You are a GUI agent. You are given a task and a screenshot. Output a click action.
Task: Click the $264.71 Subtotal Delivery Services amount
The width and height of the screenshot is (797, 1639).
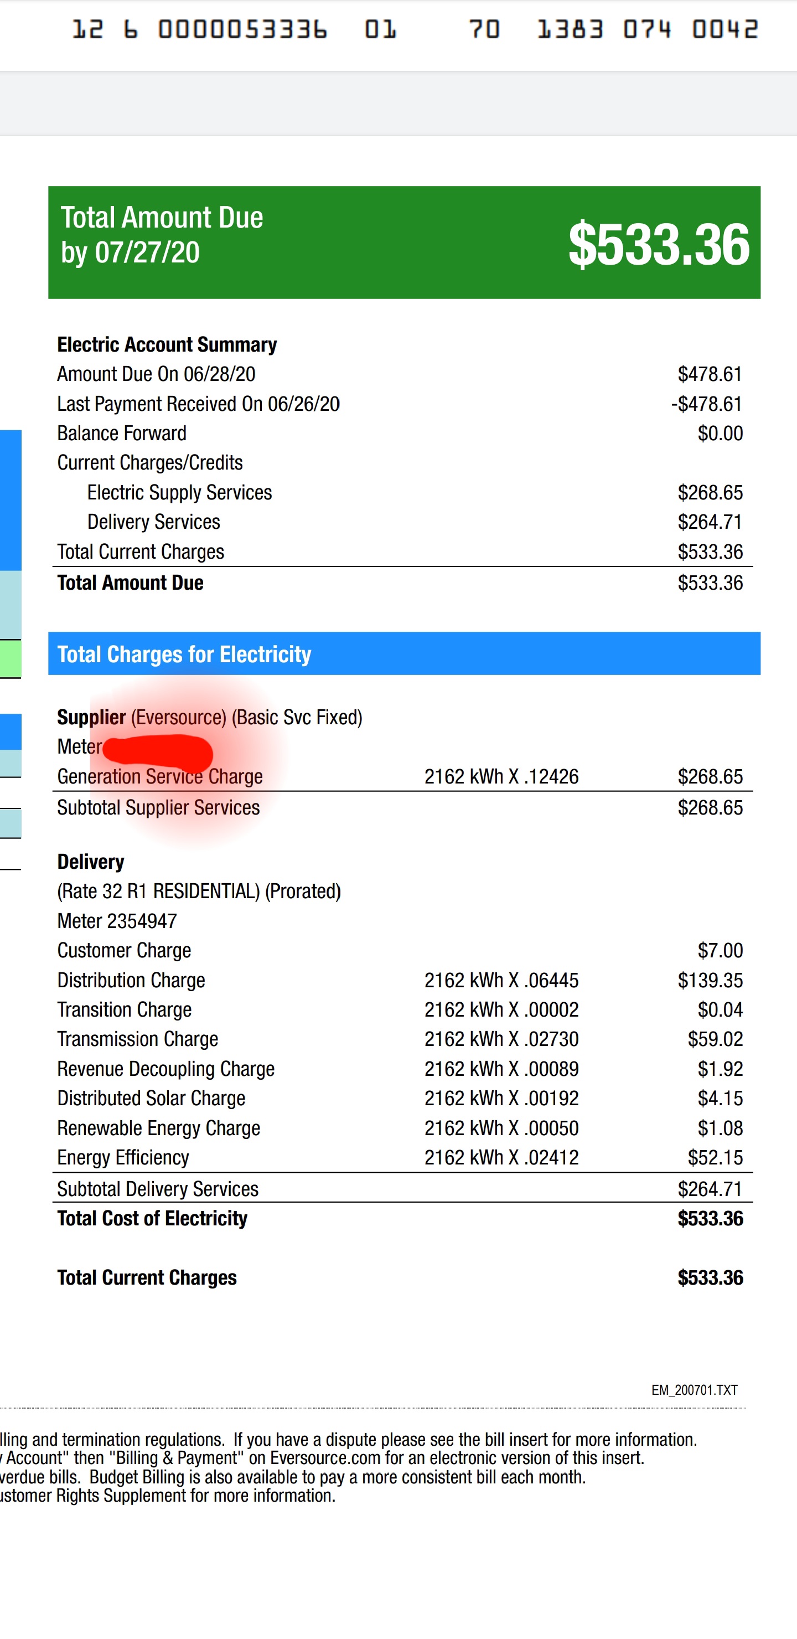pos(710,1188)
